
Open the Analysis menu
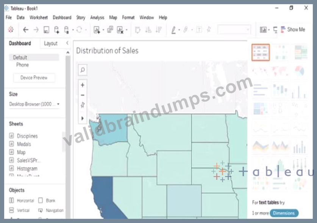[97, 17]
